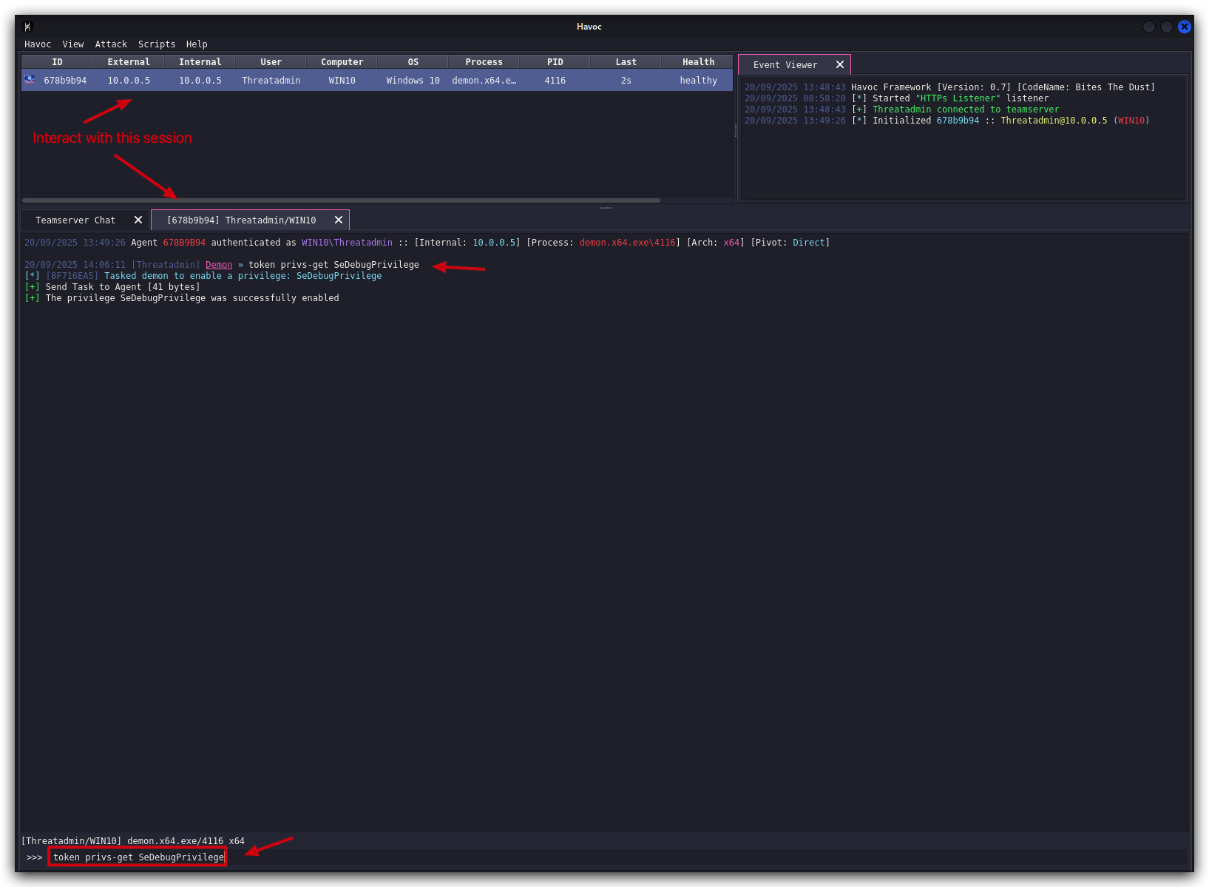Click the Havoc logo icon in title bar

[x=27, y=27]
